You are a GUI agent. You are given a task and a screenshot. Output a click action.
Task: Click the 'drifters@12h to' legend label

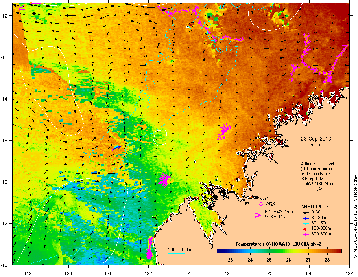click(x=279, y=212)
